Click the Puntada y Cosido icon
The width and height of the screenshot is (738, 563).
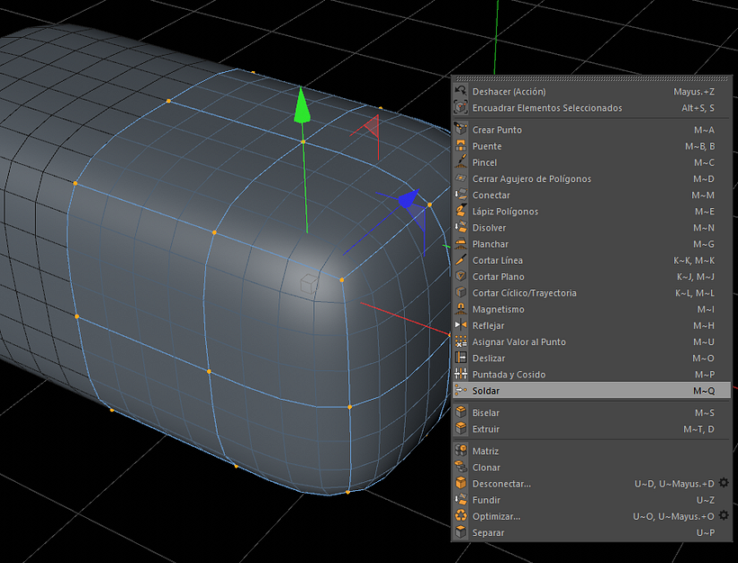point(461,375)
